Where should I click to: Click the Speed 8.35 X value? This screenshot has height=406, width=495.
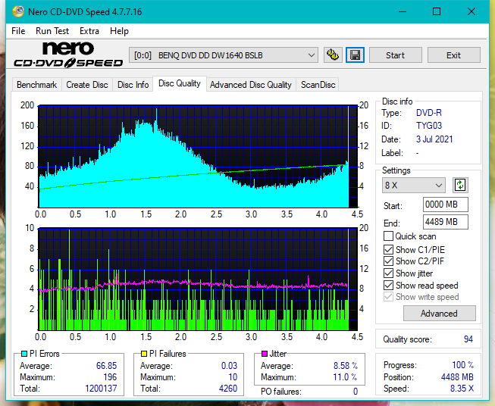(462, 389)
